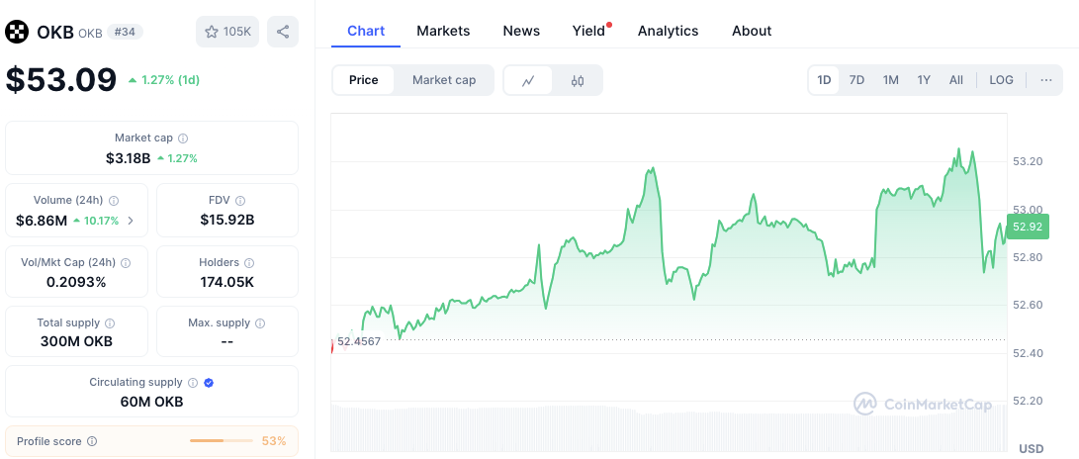Viewport: 1079px width, 459px height.
Task: Switch to candlestick chart view icon
Action: (578, 80)
